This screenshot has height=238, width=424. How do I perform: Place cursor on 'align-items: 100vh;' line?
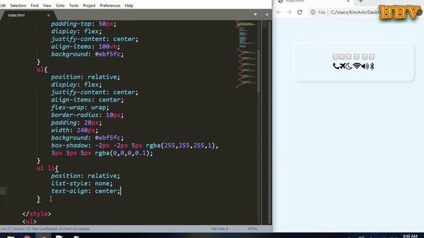(x=85, y=46)
